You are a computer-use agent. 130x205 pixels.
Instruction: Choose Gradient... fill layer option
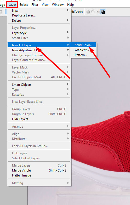pyautogui.click(x=83, y=50)
